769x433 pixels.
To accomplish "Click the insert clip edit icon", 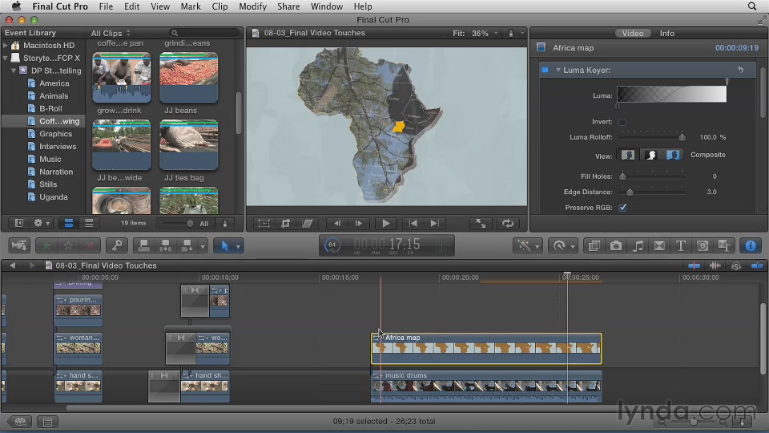I will (x=165, y=245).
